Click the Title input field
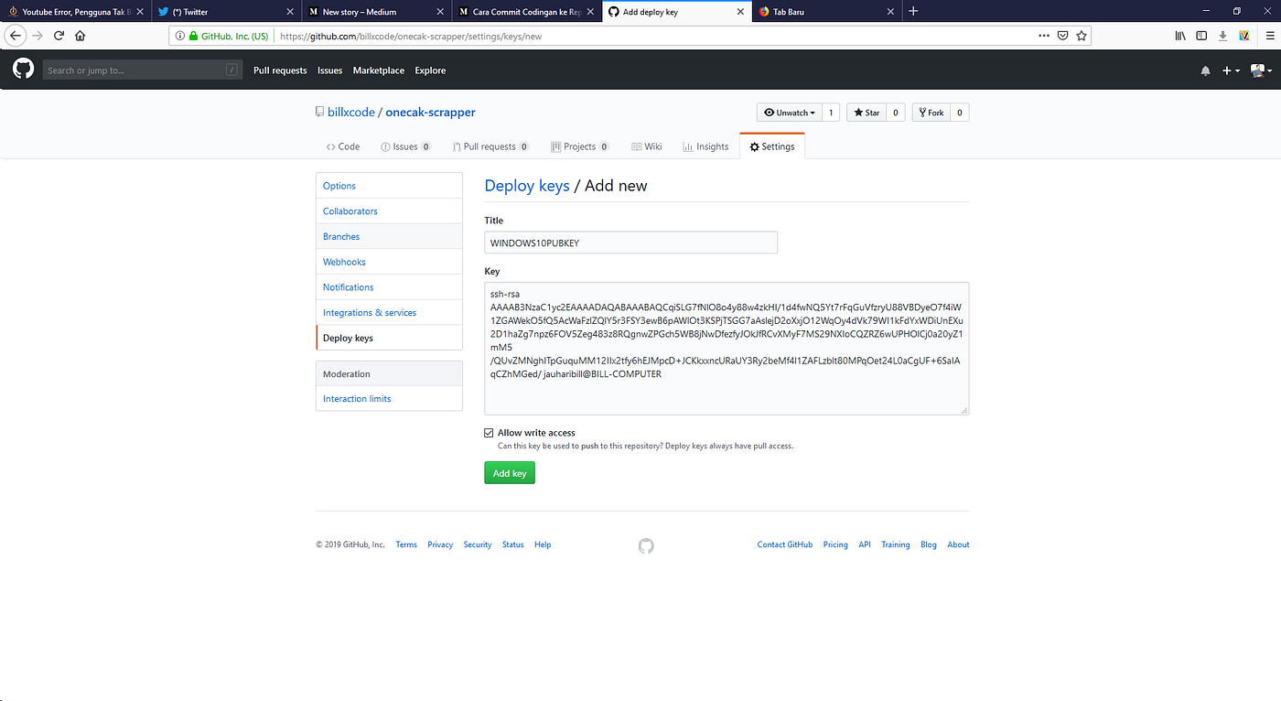Viewport: 1281px width, 701px height. [x=630, y=243]
